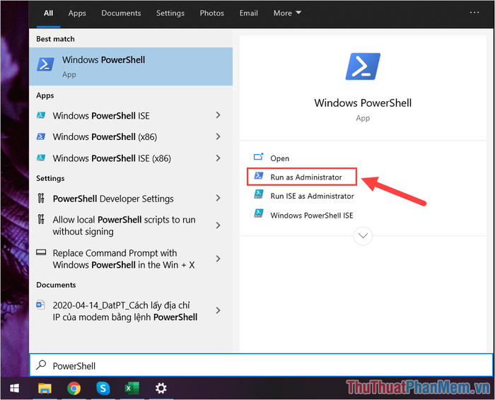Click the icon for Windows PowerShell ISE action

tap(259, 213)
